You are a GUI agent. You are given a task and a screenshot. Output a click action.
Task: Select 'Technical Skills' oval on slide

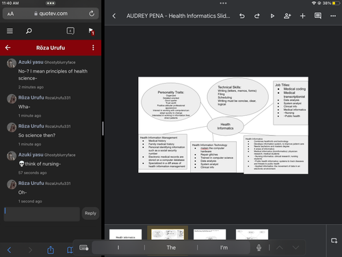click(x=237, y=97)
